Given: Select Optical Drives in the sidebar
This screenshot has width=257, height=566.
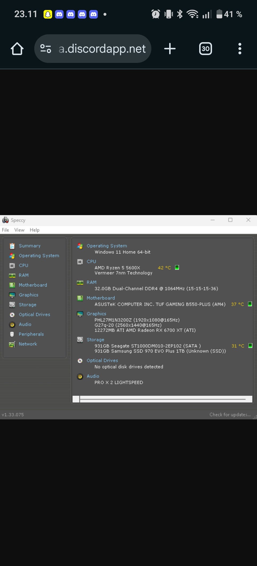Looking at the screenshot, I should click(35, 315).
